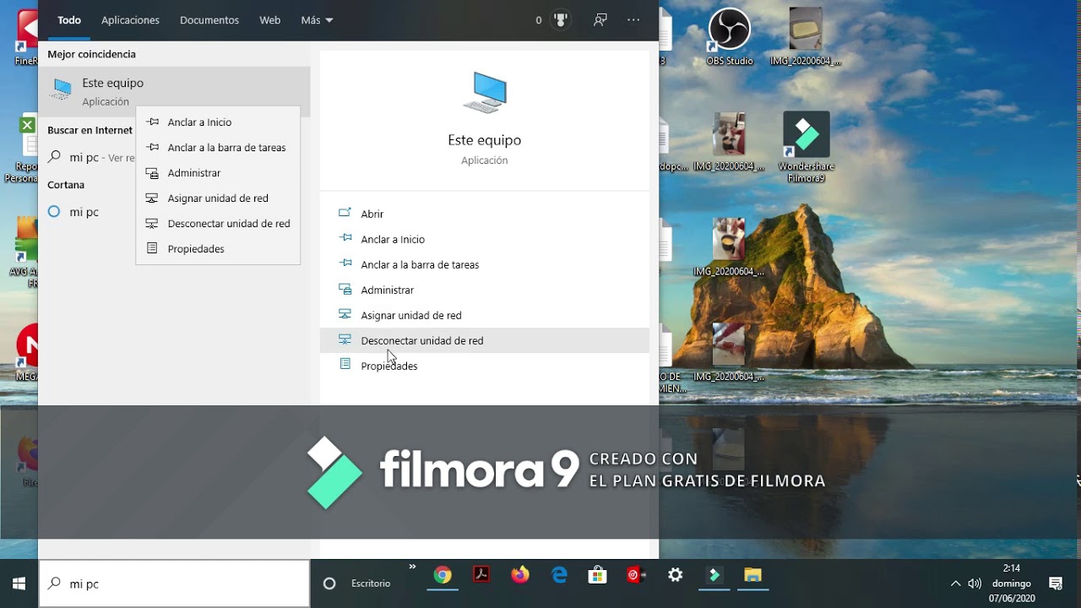Click Anclar a la barra de tareas in right pane
The height and width of the screenshot is (608, 1081).
485,264
